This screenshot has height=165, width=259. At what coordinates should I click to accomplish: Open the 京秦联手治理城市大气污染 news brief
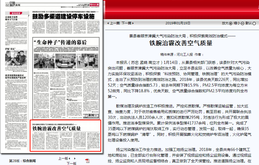16,18
